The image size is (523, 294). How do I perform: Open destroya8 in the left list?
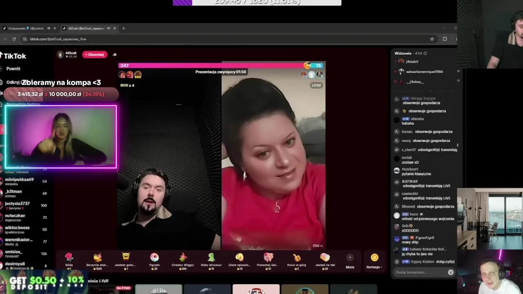[x=25, y=265]
